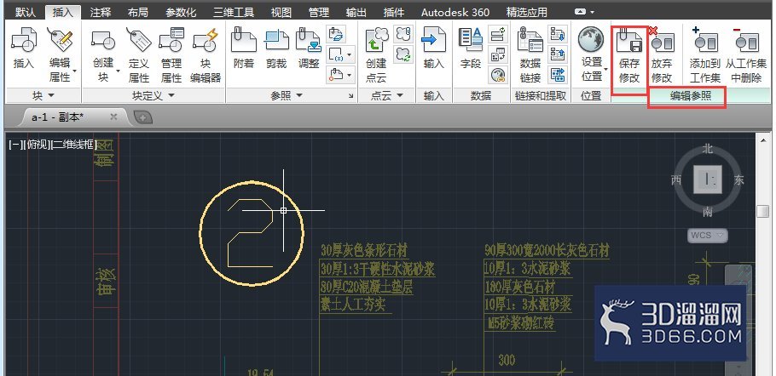Viewport: 776px width, 376px height.
Task: Click the vertical scrollbar thumb
Action: [x=762, y=211]
